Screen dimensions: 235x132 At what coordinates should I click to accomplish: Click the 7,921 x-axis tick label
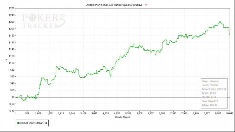[184, 113]
